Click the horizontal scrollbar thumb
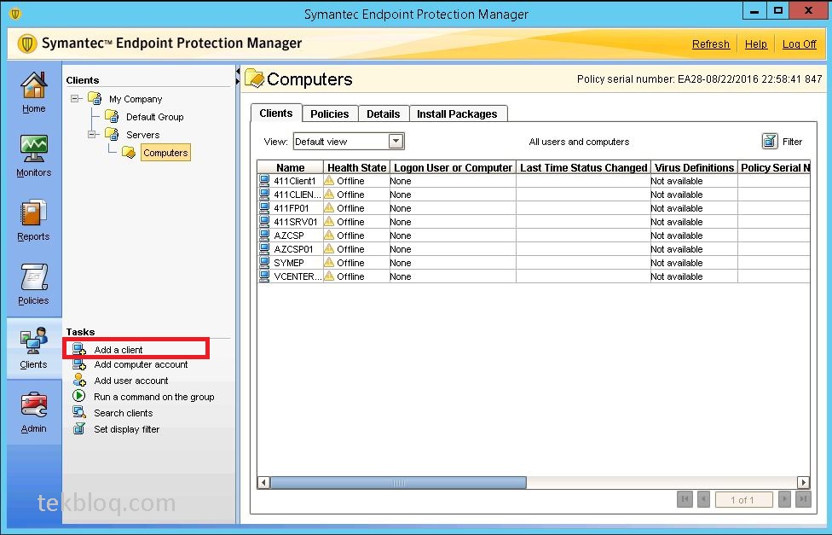The width and height of the screenshot is (832, 535). pos(398,482)
